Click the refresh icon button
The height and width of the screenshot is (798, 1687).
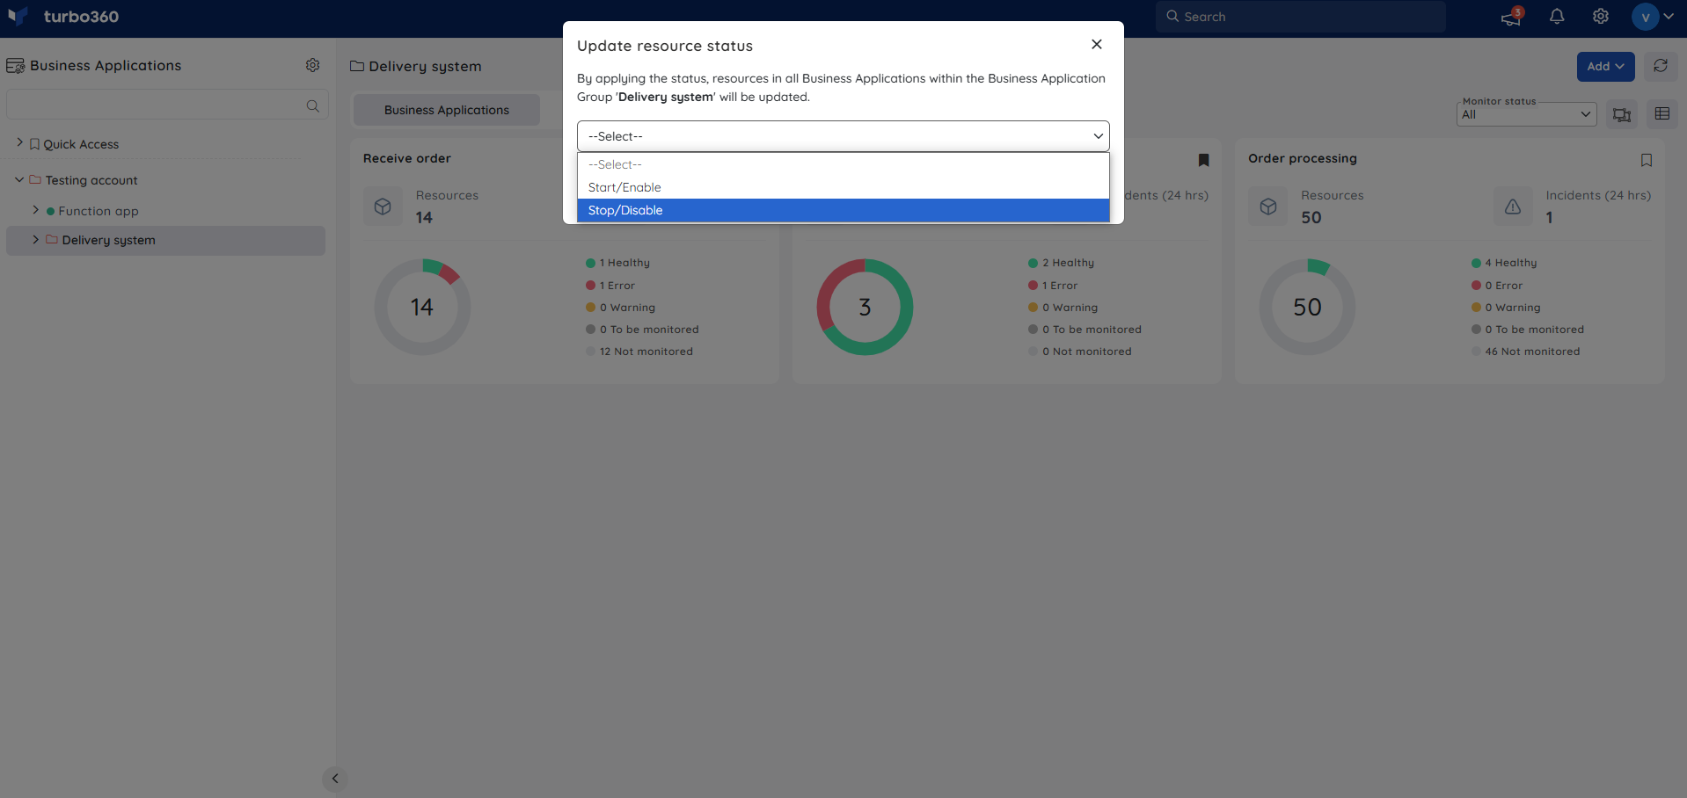point(1661,66)
